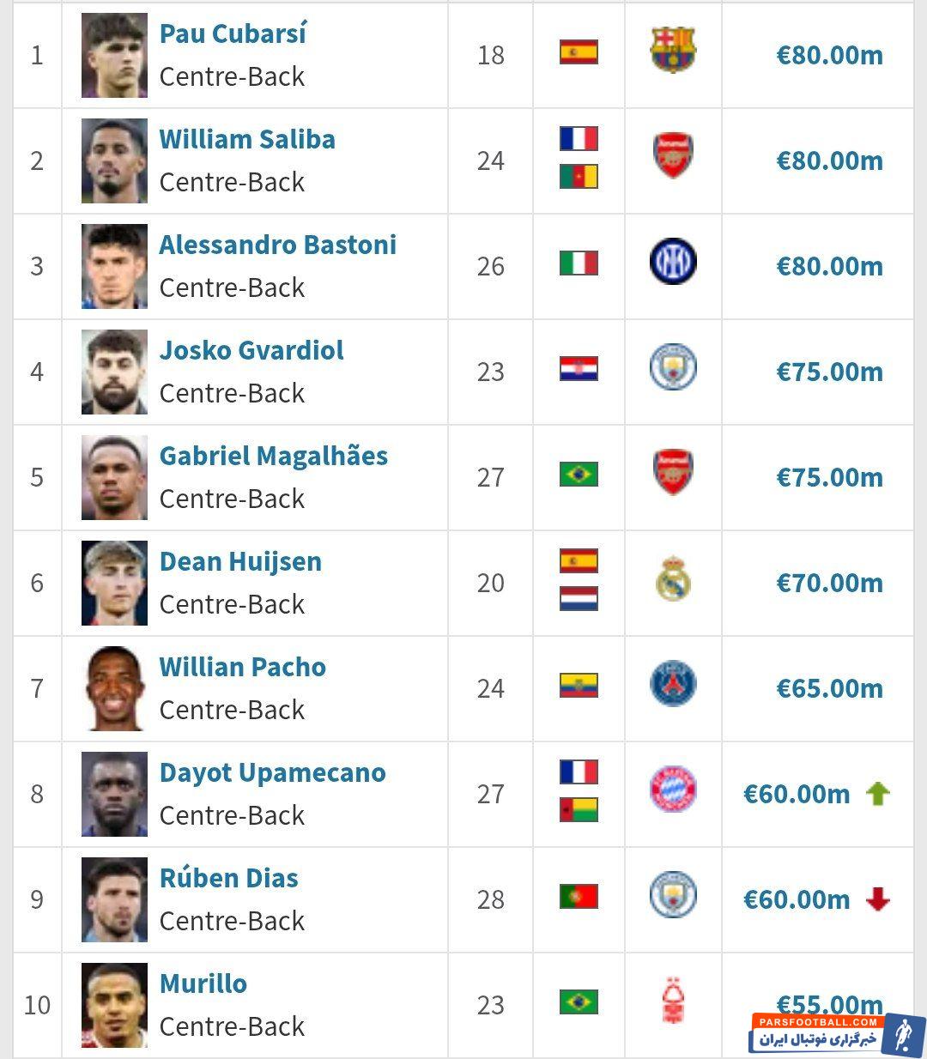Click Murillo's player photo thumbnail
Image resolution: width=927 pixels, height=1059 pixels.
click(x=114, y=1005)
